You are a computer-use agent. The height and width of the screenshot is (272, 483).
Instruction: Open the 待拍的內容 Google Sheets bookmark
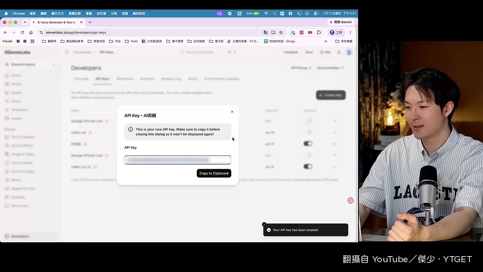(280, 41)
